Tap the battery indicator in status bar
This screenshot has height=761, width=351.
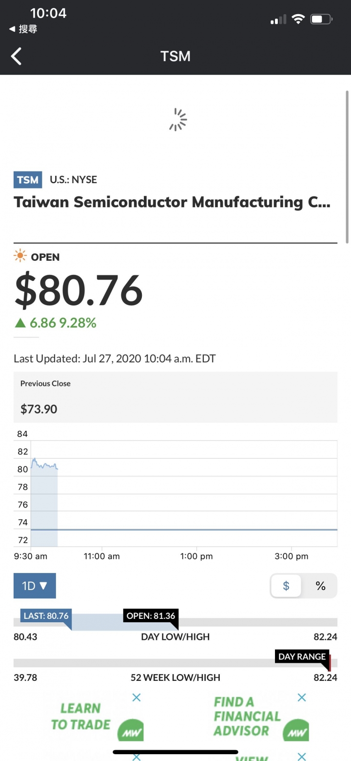point(322,20)
